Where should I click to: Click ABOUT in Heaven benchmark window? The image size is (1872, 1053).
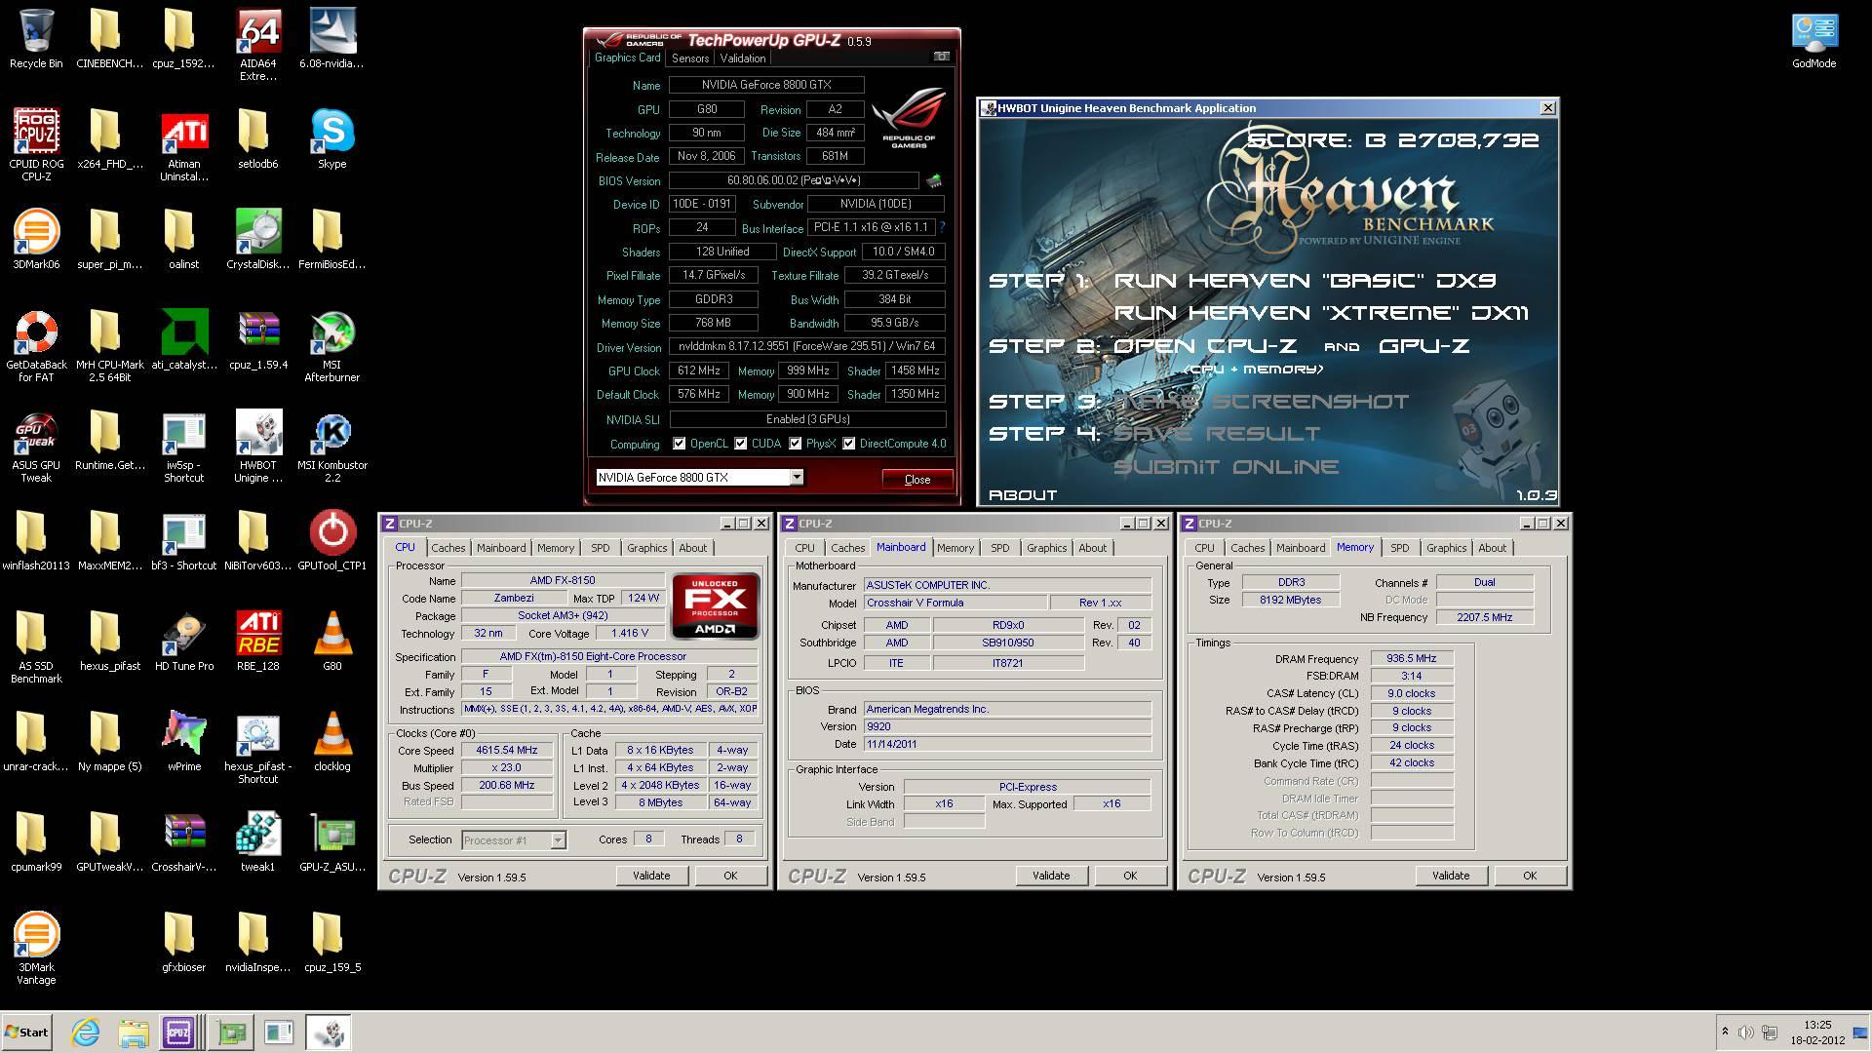[1023, 495]
